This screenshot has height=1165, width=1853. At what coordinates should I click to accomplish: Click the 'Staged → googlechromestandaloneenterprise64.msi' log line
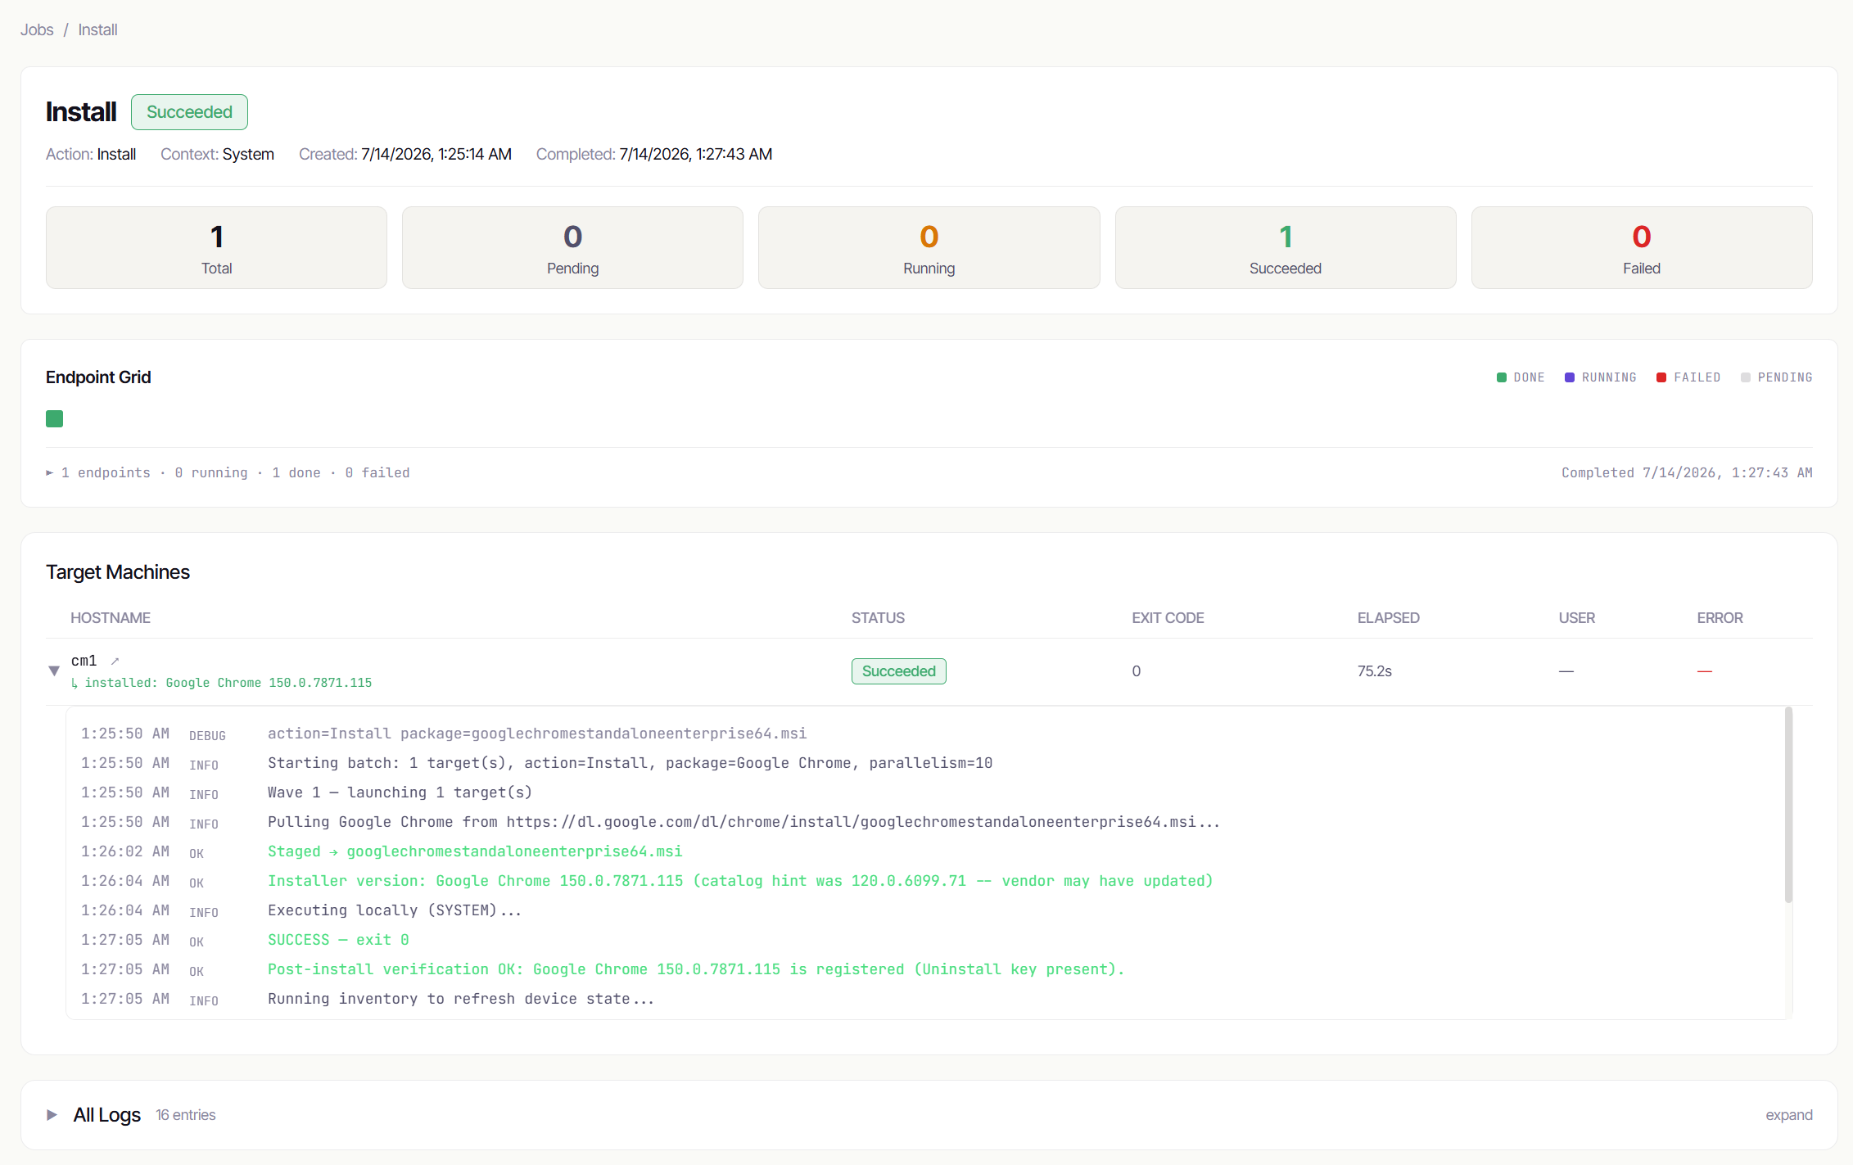[x=475, y=851]
